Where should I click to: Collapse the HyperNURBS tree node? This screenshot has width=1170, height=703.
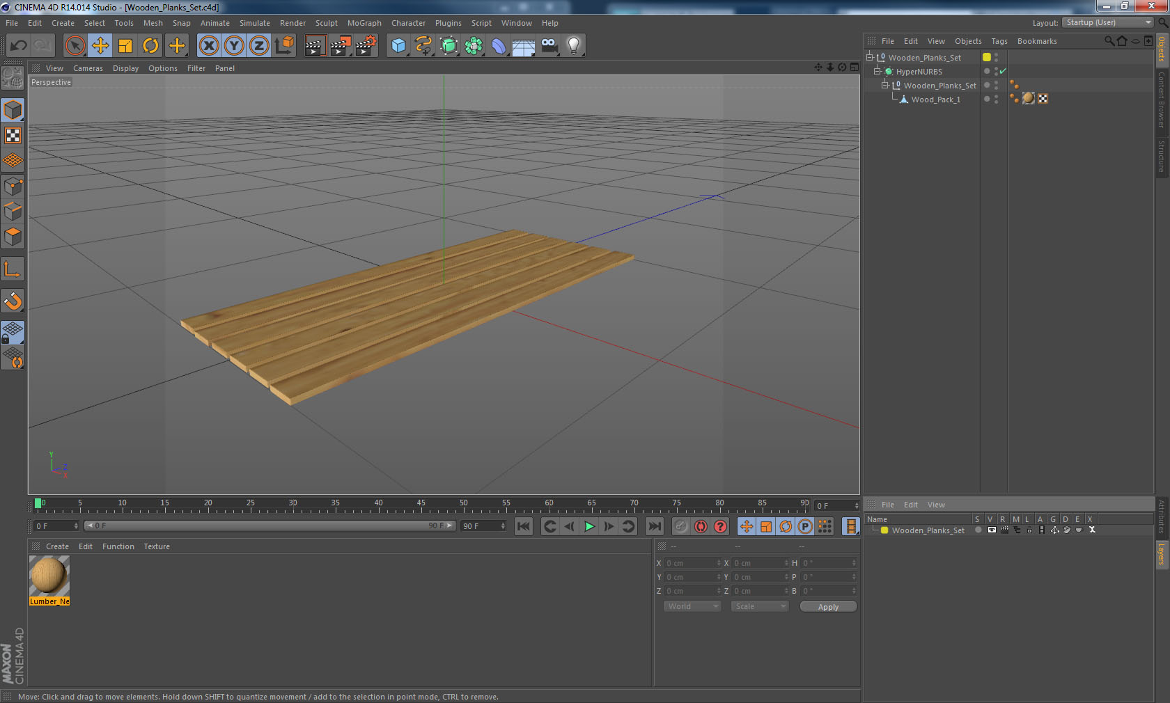[877, 72]
